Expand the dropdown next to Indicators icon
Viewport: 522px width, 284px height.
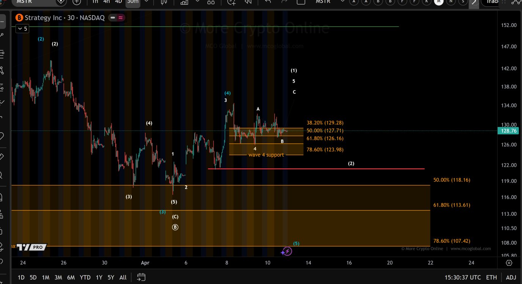pos(197,2)
